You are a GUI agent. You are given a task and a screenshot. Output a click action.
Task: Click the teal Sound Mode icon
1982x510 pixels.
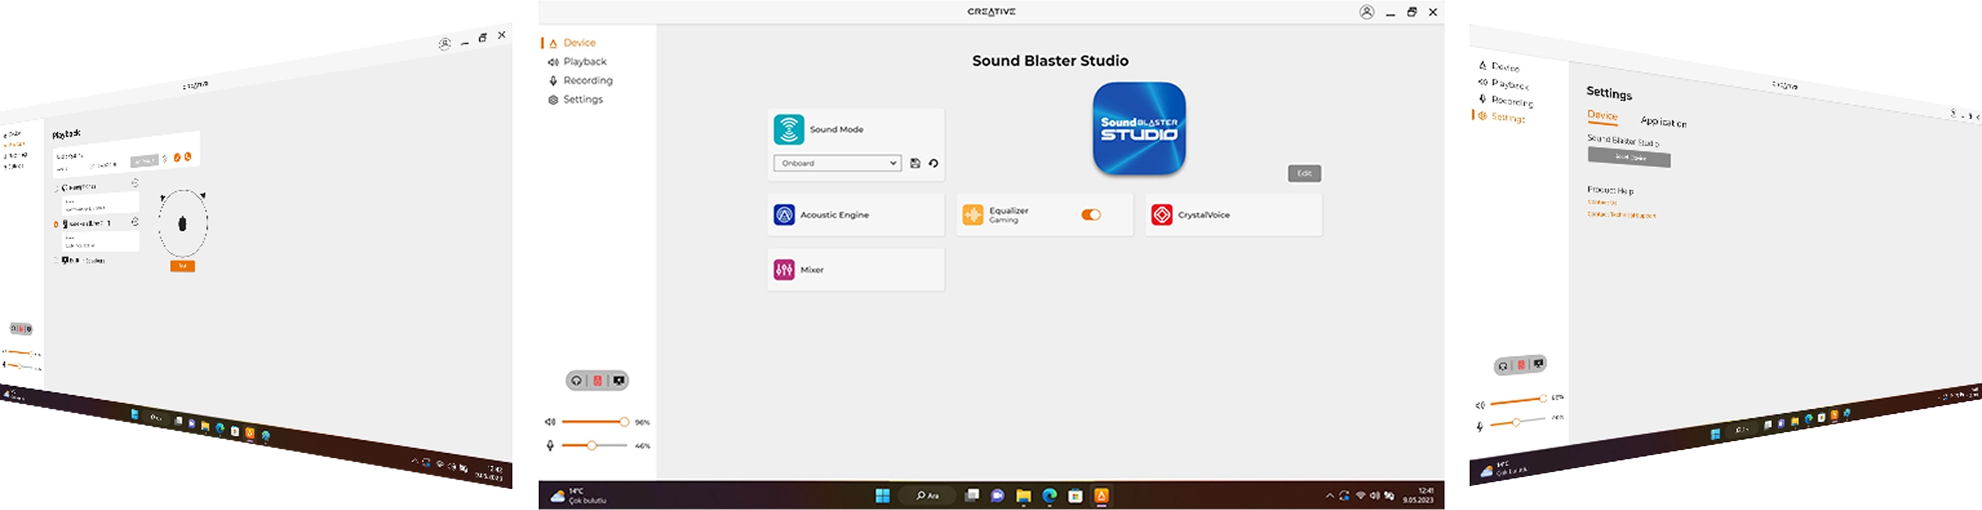coord(789,130)
